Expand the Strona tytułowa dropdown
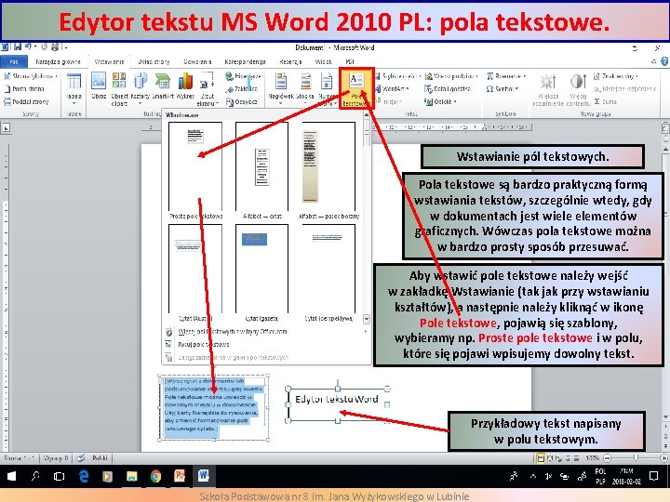The width and height of the screenshot is (670, 502). [x=31, y=76]
